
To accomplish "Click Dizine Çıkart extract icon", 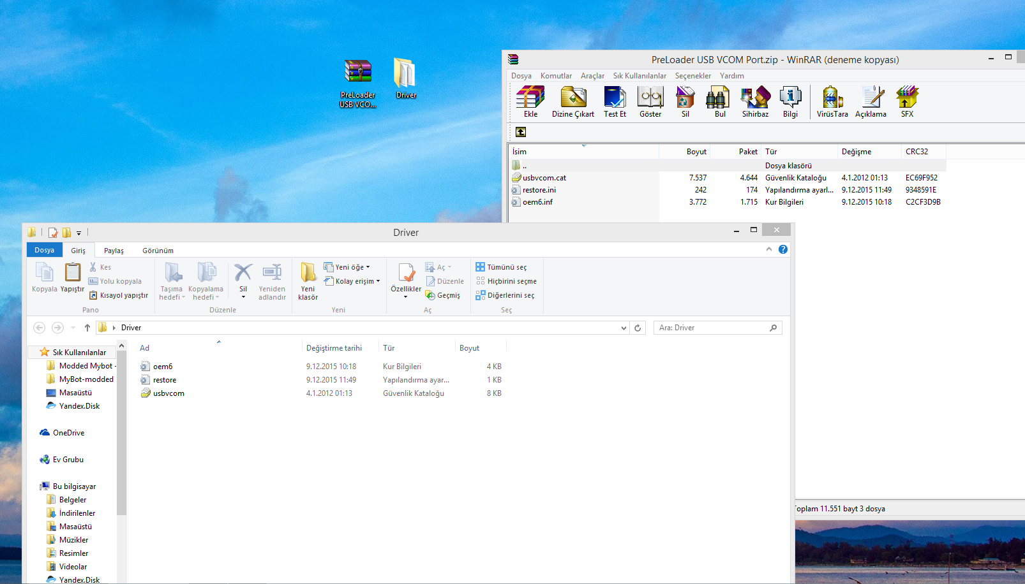I will point(572,102).
